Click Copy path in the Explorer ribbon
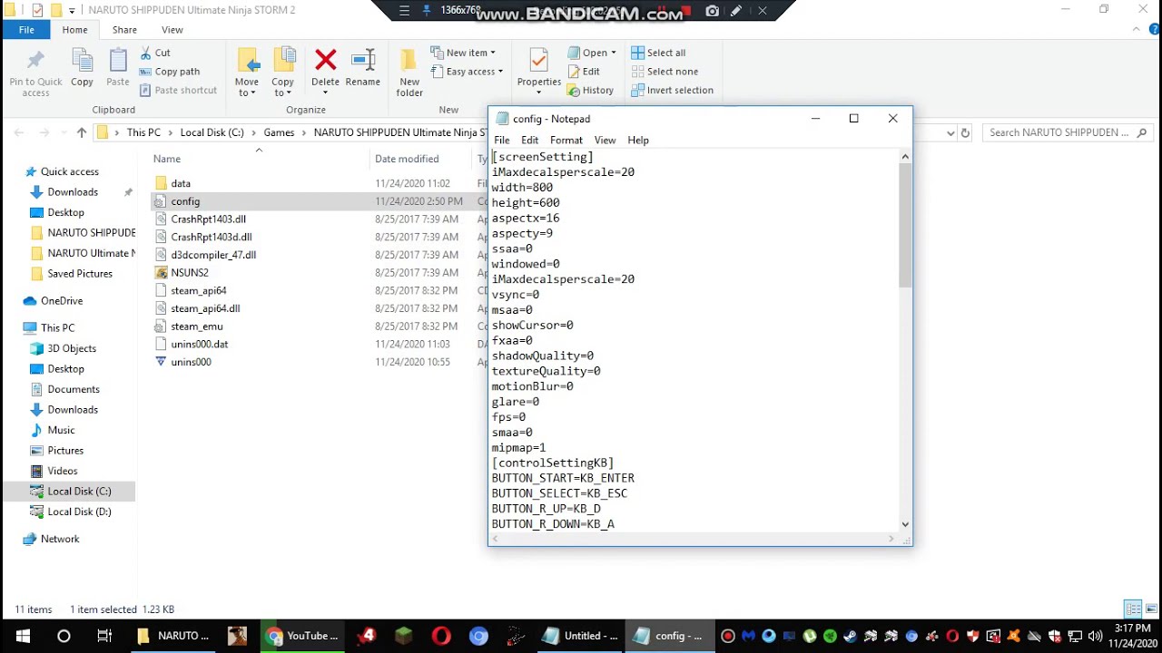The width and height of the screenshot is (1162, 653). (x=170, y=72)
